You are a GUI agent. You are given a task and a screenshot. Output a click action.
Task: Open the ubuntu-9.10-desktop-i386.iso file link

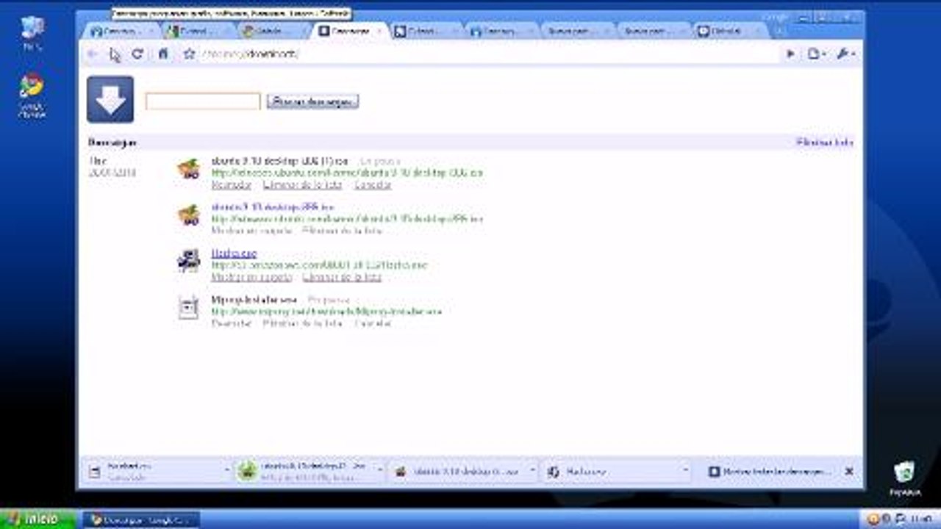tap(273, 207)
